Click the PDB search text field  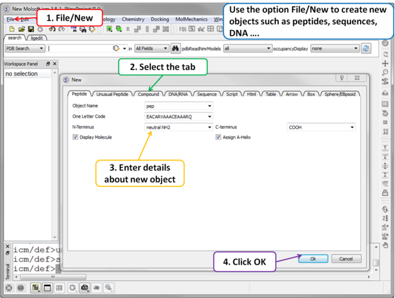tap(79, 48)
